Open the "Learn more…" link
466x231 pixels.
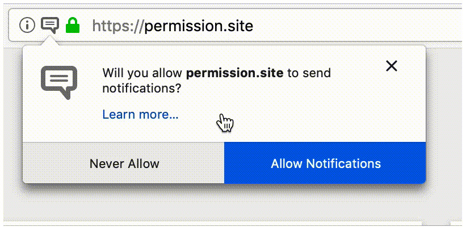click(140, 115)
